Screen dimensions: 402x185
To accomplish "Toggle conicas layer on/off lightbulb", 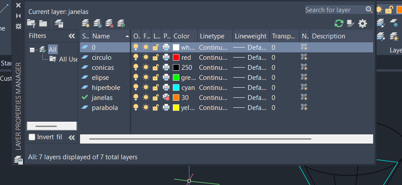I will pos(136,67).
